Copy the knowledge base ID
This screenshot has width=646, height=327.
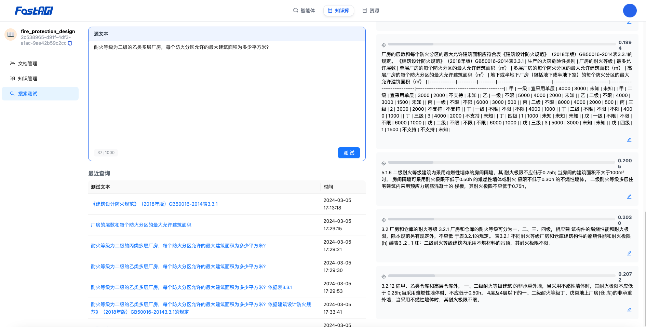tap(70, 43)
